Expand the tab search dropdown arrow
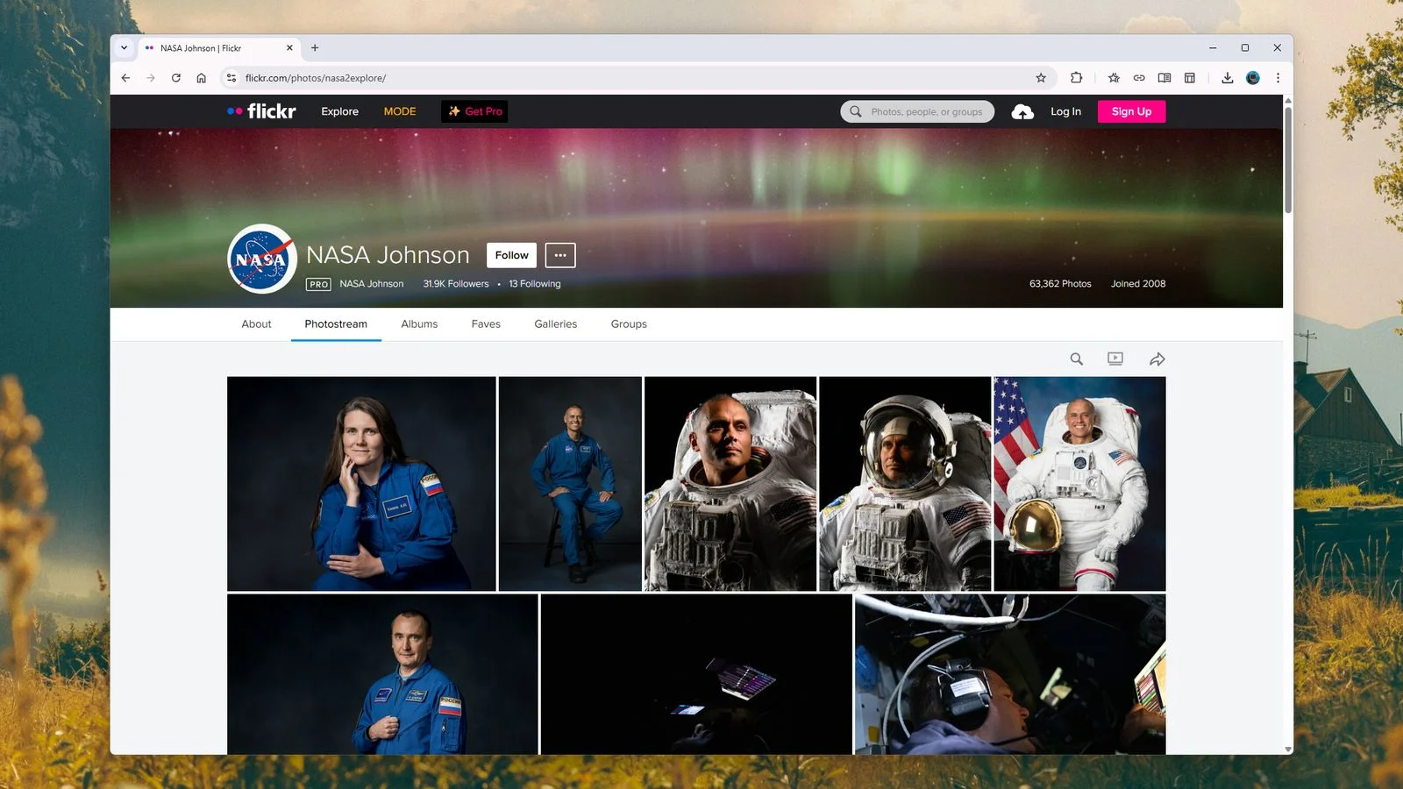Viewport: 1403px width, 789px height. click(x=124, y=48)
